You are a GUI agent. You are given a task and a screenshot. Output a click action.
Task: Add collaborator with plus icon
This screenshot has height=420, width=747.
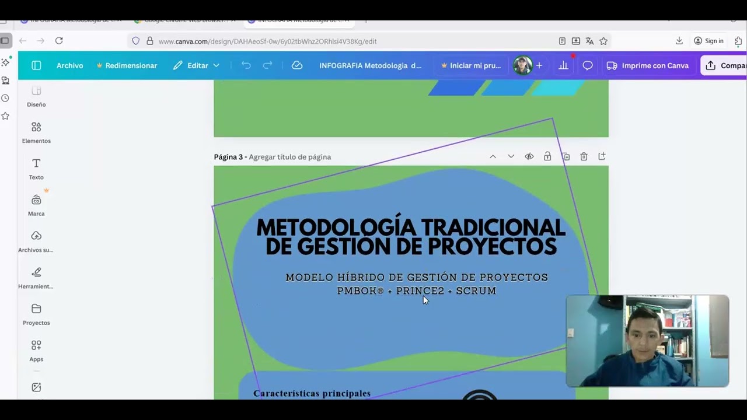coord(539,65)
